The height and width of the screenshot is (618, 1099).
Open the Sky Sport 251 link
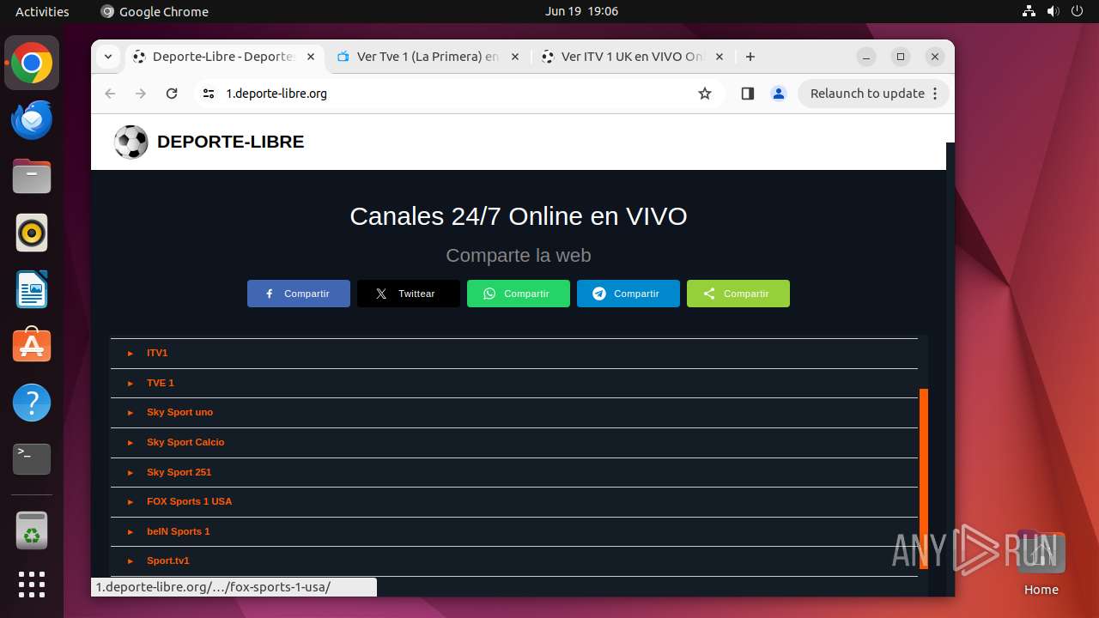[x=179, y=472]
